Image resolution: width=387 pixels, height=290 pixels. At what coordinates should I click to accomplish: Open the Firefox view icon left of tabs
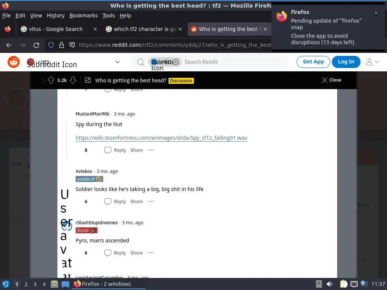(8, 29)
